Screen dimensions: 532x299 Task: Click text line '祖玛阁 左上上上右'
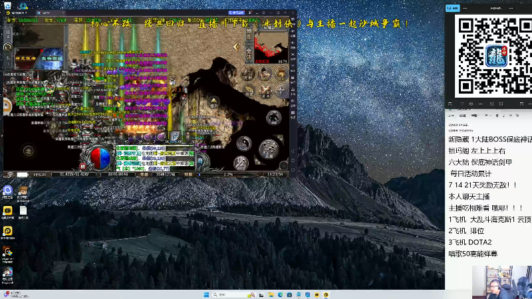(x=477, y=151)
